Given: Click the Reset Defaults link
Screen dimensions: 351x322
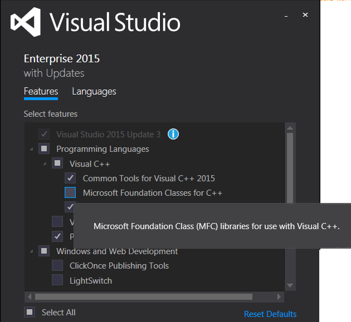Looking at the screenshot, I should (x=270, y=314).
